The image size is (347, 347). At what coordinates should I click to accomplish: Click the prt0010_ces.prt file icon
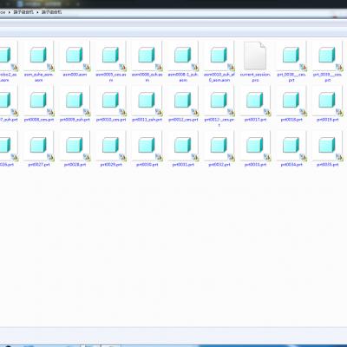coord(111,101)
